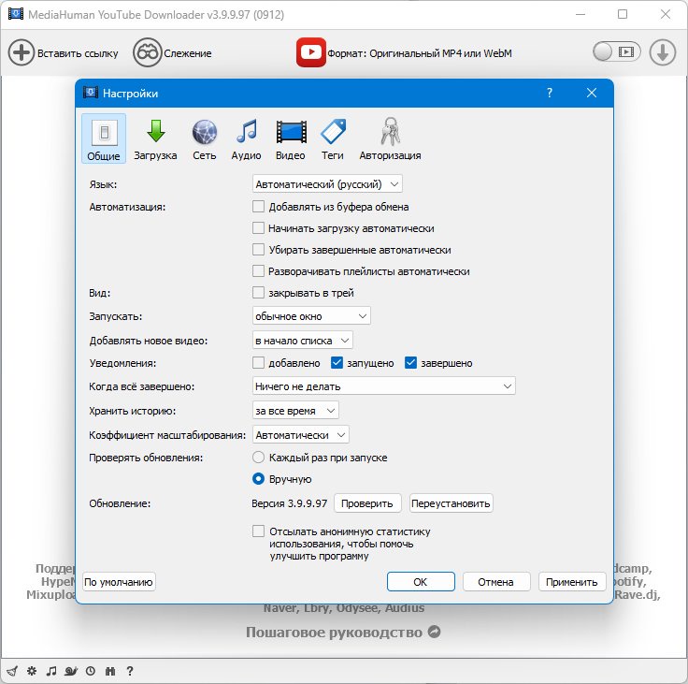Enable Начинать загрузку автоматически
688x684 pixels.
[x=258, y=228]
